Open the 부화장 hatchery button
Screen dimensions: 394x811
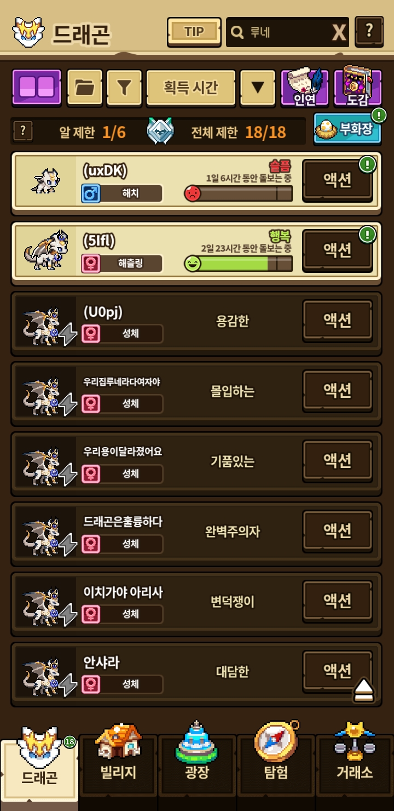coord(347,128)
